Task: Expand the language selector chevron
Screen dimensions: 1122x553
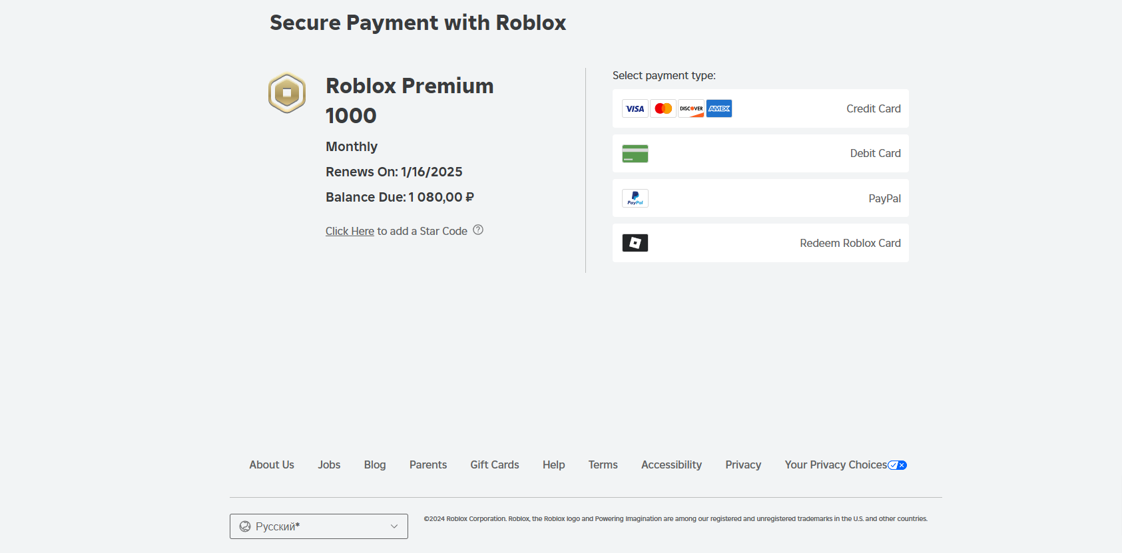Action: click(394, 526)
